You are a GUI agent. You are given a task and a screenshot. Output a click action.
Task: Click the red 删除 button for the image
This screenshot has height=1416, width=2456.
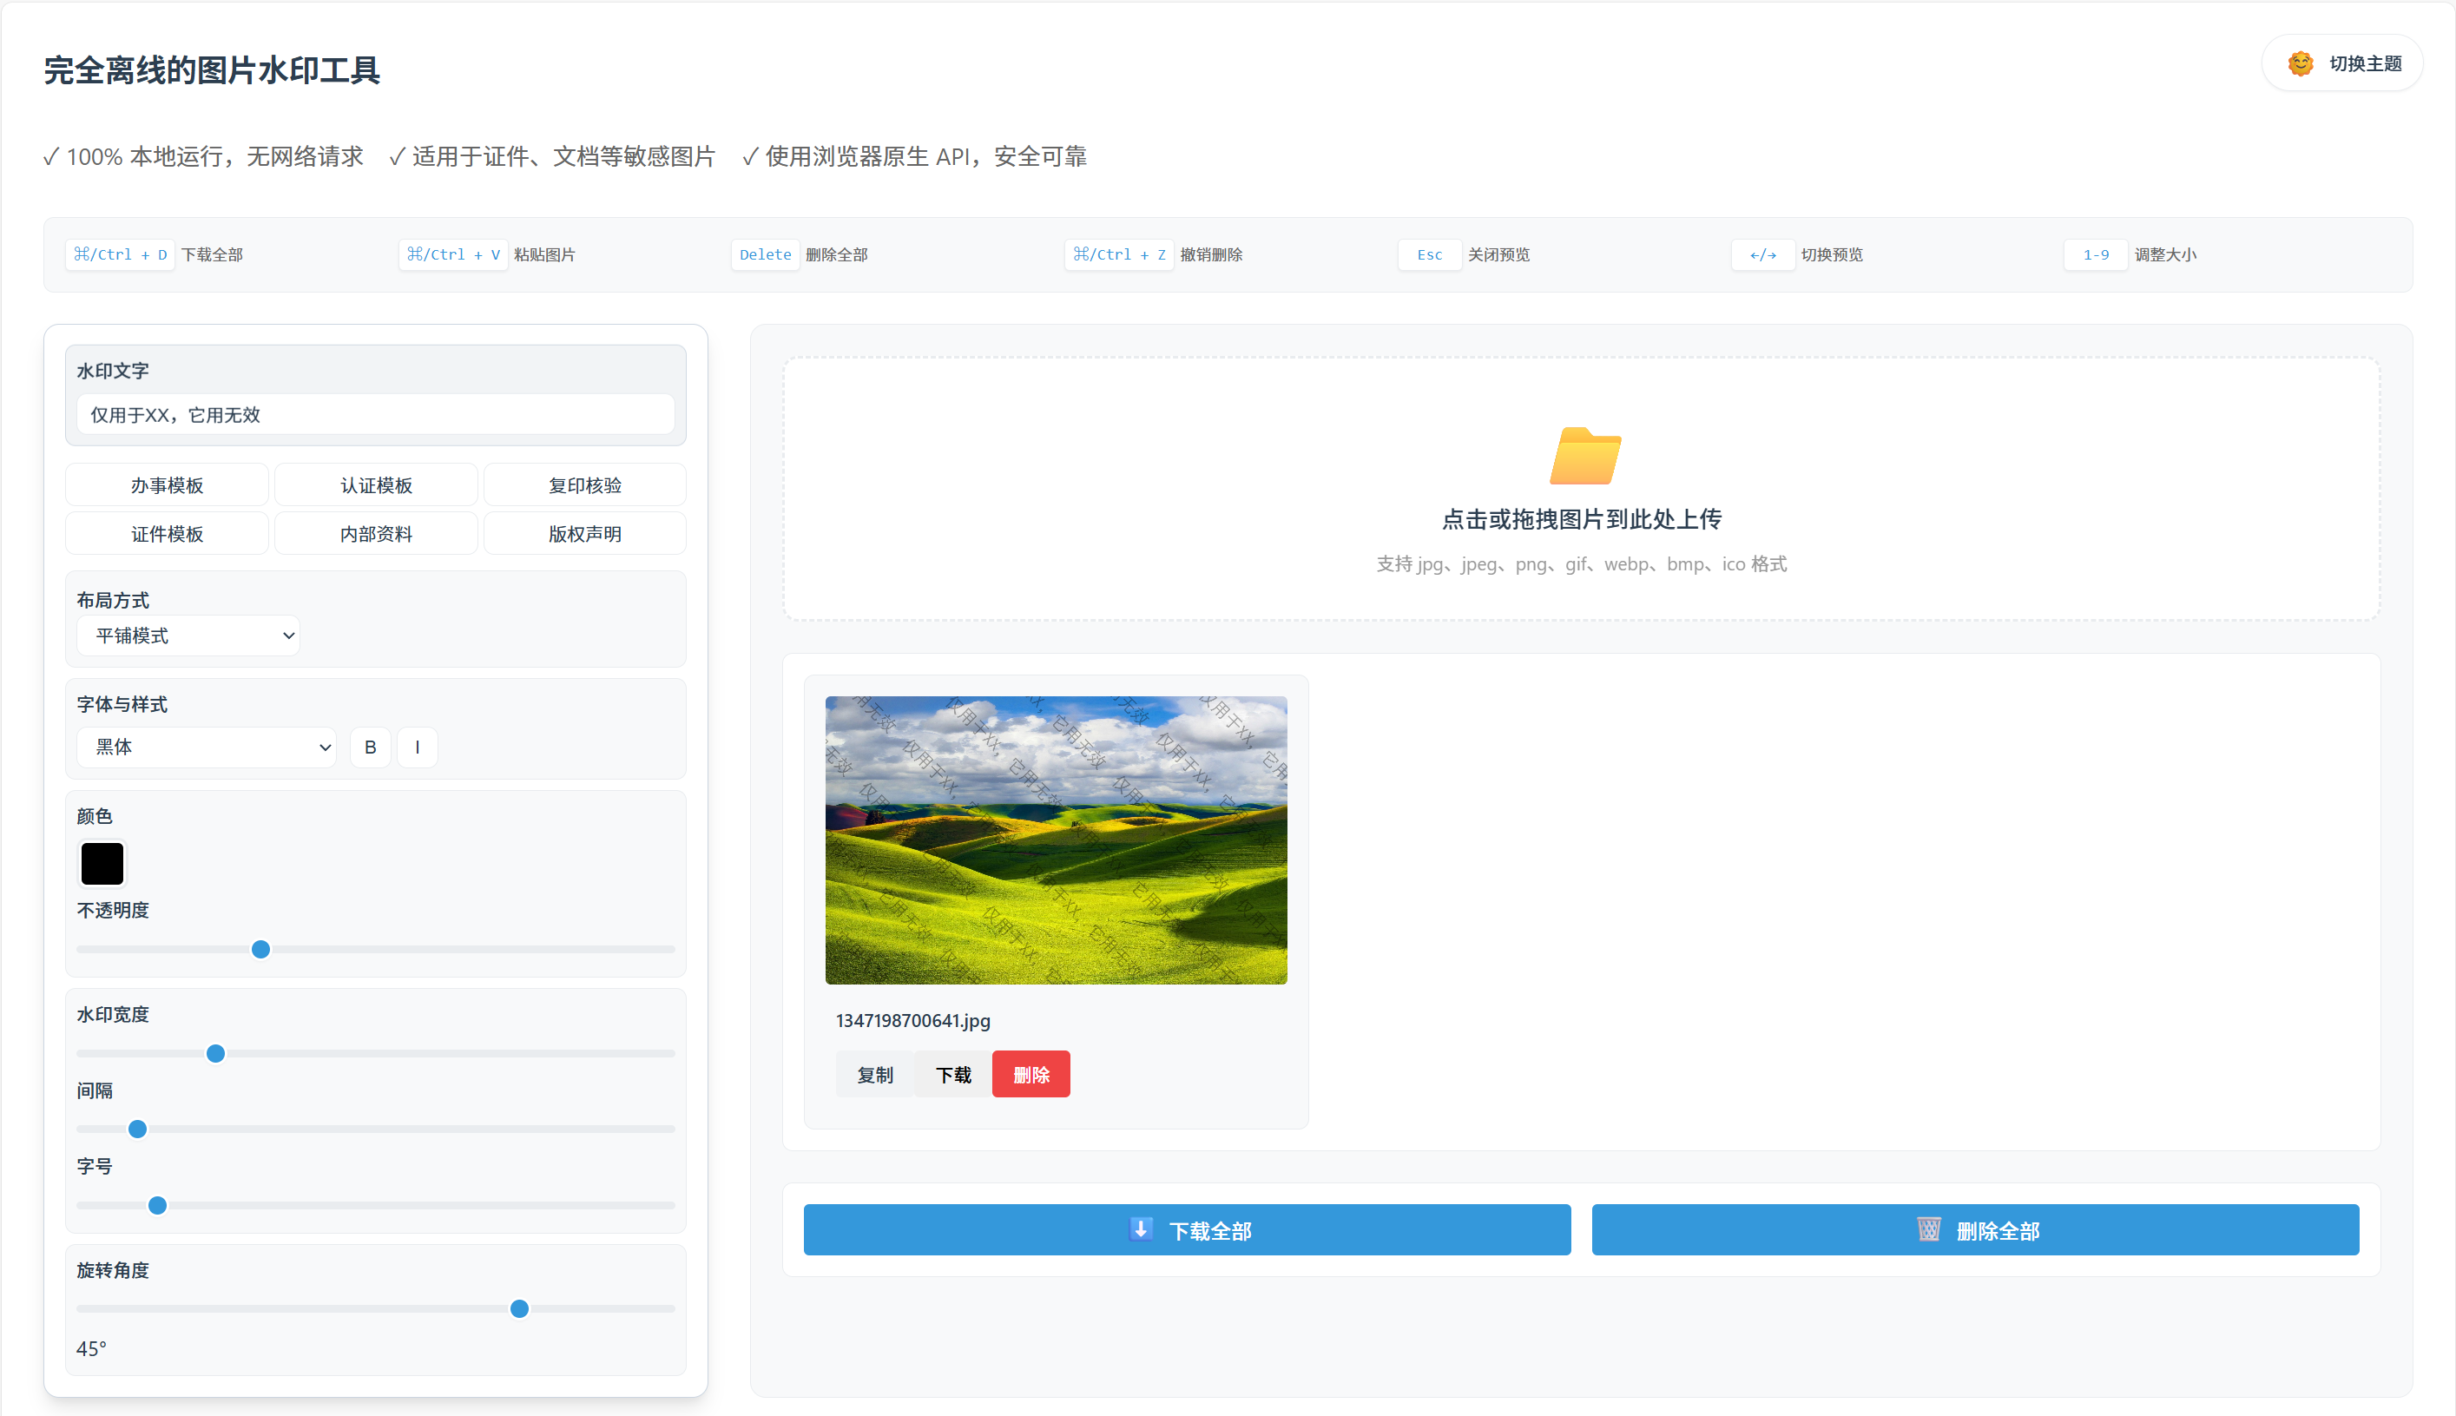[x=1030, y=1075]
